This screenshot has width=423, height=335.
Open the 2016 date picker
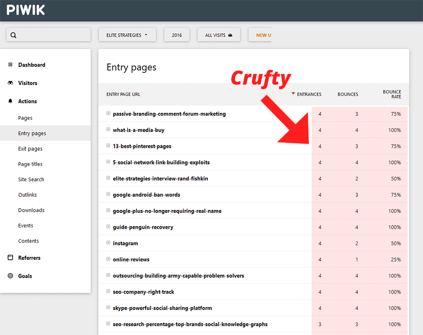tap(177, 35)
